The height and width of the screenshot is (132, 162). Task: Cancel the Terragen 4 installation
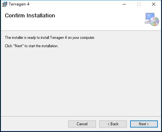click(x=82, y=124)
